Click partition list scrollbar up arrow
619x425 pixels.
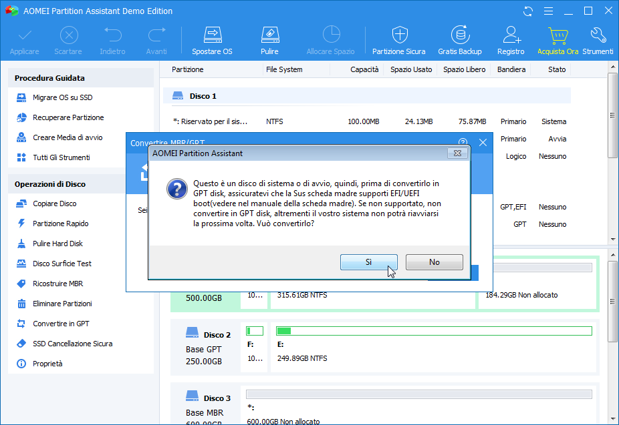point(613,67)
